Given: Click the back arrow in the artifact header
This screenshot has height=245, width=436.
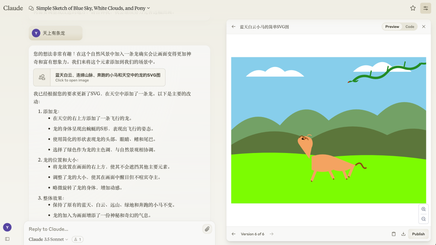Looking at the screenshot, I should point(233,27).
